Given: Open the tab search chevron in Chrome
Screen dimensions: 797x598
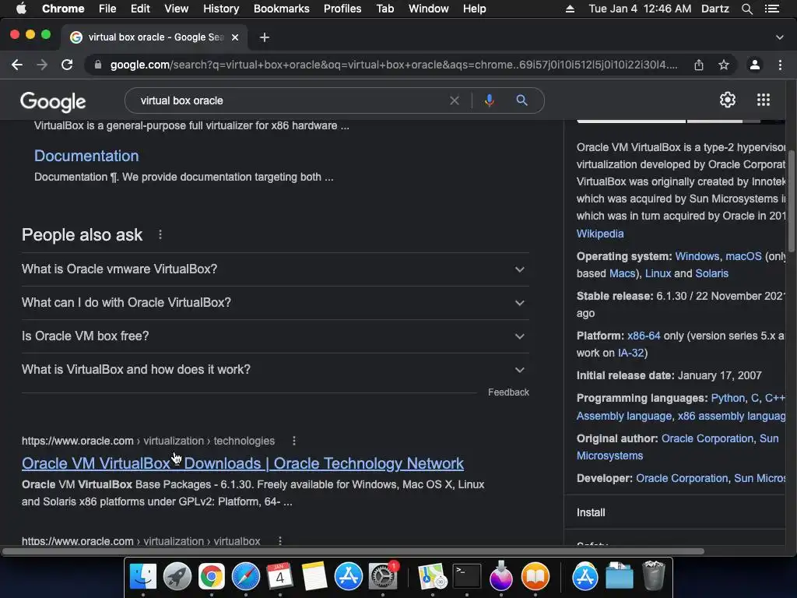Looking at the screenshot, I should (x=780, y=37).
